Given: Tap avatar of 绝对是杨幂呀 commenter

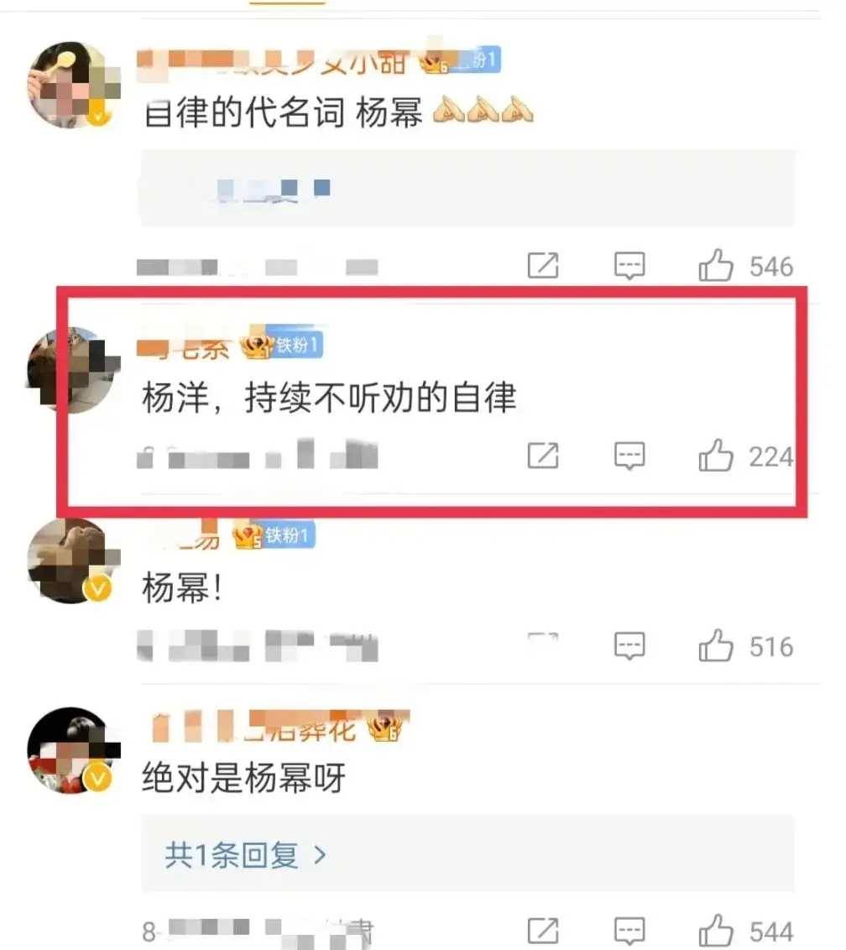Looking at the screenshot, I should coord(73,750).
